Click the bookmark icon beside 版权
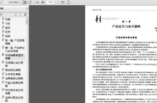157x103 pixels. (3, 27)
